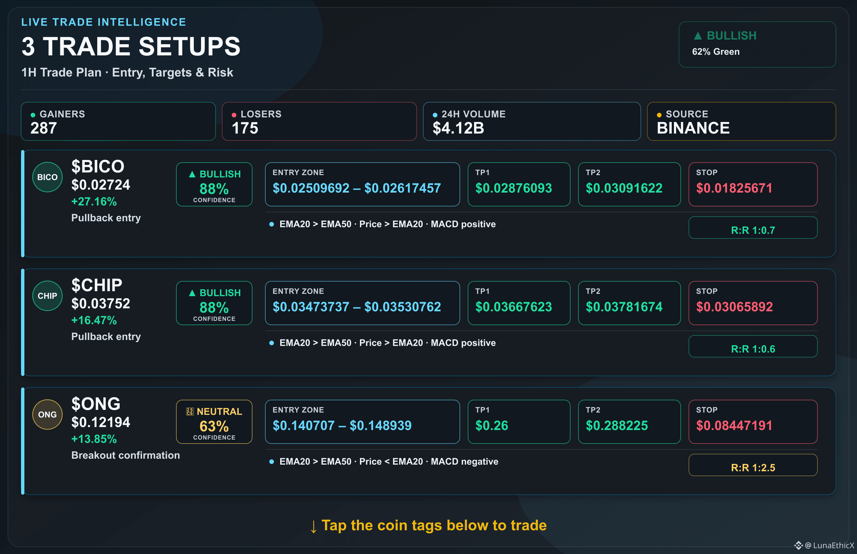Click CHIP bullish 88% confidence badge

pyautogui.click(x=214, y=303)
